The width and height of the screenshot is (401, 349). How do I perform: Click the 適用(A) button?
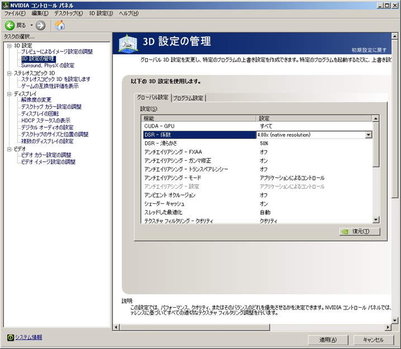328,340
